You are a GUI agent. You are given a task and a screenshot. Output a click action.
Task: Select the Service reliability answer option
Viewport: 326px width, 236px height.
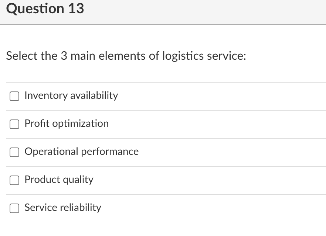(x=14, y=208)
